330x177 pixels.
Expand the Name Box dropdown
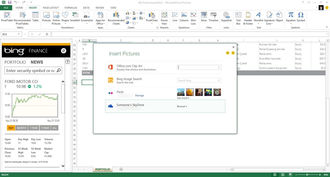click(19, 34)
